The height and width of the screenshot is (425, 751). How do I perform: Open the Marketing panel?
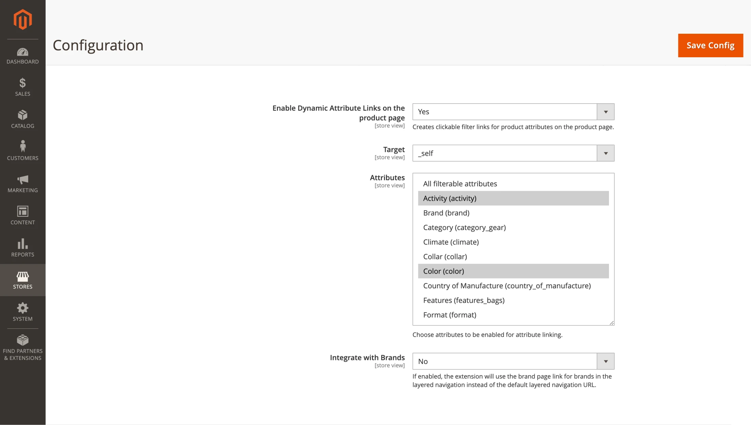[x=22, y=183]
